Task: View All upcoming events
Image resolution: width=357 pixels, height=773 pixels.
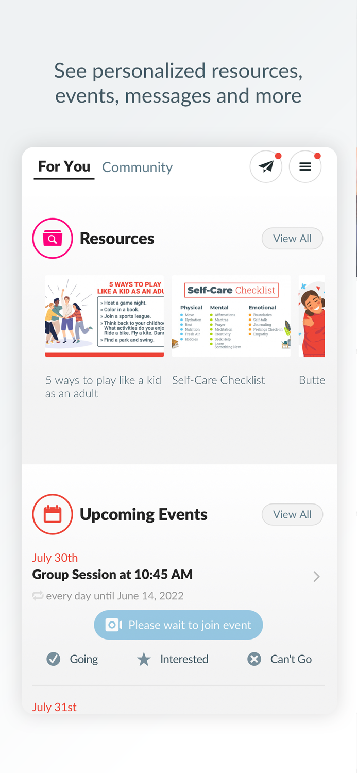Action: click(292, 514)
